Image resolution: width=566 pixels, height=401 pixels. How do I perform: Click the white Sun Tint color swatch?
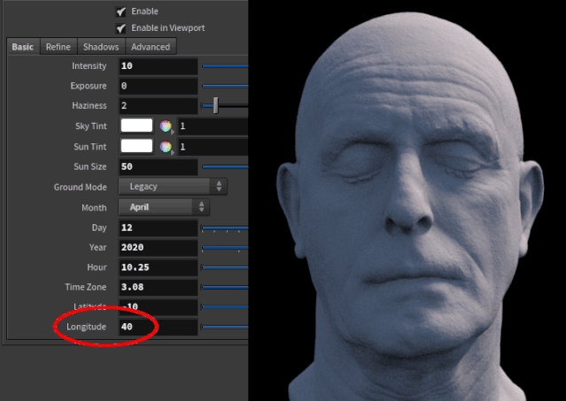(x=136, y=146)
